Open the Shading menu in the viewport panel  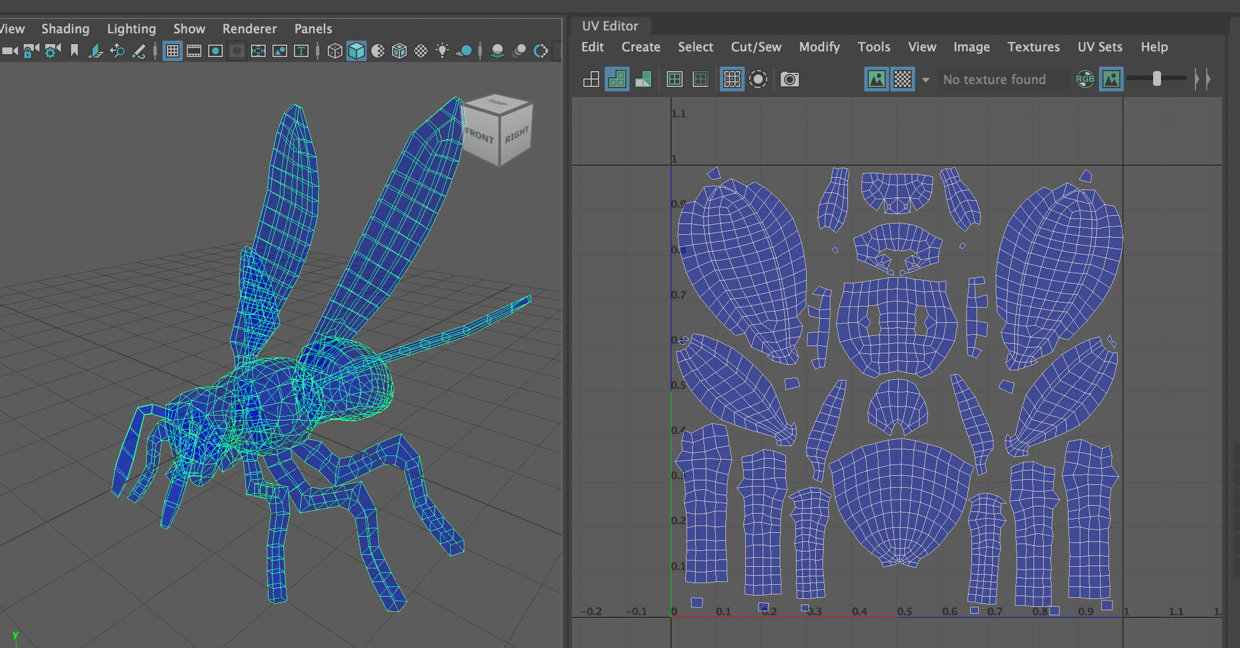[x=65, y=28]
